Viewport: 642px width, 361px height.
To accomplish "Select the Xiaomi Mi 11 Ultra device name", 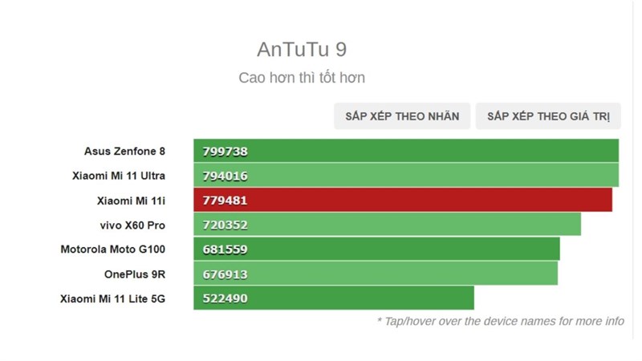I will pos(119,176).
